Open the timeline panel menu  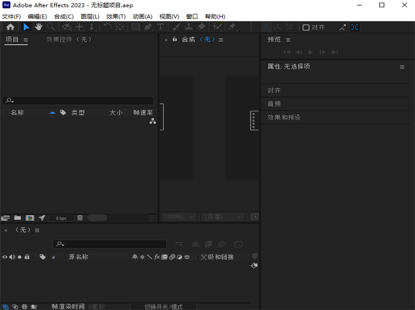point(37,231)
